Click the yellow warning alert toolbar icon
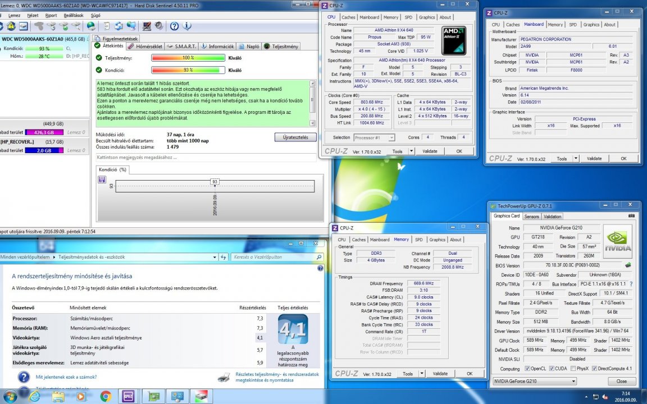The width and height of the screenshot is (647, 404). pos(11,26)
